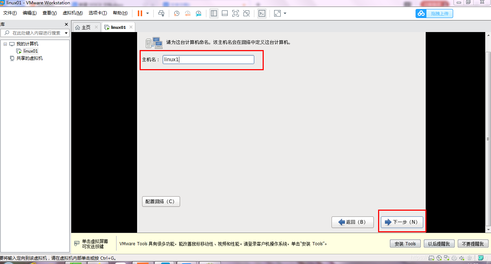Send Ctrl+Alt+Del to the guest OS
The width and height of the screenshot is (491, 264).
coord(161,13)
